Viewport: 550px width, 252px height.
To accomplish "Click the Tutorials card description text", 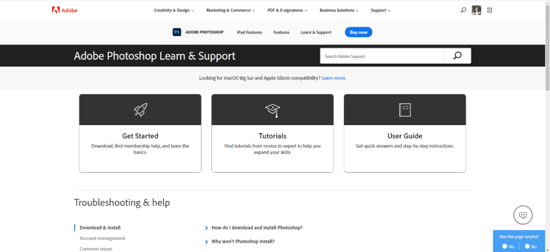I will [x=273, y=149].
